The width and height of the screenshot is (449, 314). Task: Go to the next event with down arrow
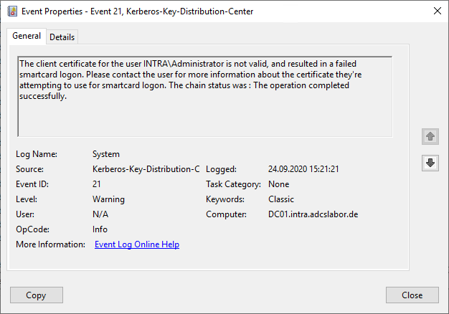tap(430, 163)
